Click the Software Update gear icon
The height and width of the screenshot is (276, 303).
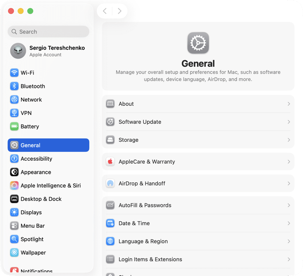(x=110, y=122)
